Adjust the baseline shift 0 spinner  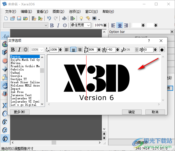155,50
